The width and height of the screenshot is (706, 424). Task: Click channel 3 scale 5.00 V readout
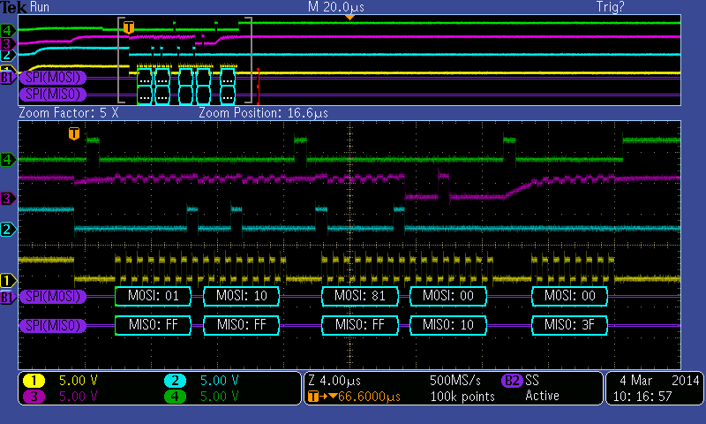pyautogui.click(x=78, y=397)
